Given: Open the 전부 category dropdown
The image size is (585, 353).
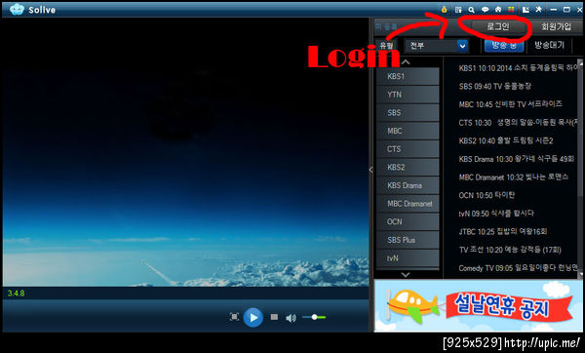Looking at the screenshot, I should tap(436, 46).
